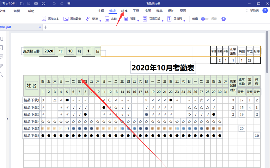270x168 pixels.
Task: Close the 考勤表.pdf document tab
Action: [x=40, y=27]
